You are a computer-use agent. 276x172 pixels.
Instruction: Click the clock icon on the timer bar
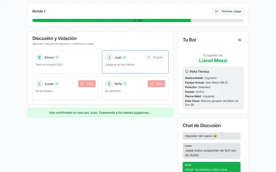click(135, 21)
